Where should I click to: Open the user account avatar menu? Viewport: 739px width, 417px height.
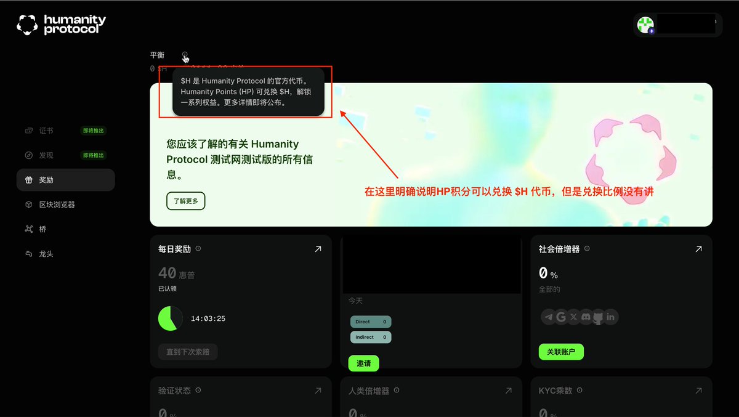[645, 25]
